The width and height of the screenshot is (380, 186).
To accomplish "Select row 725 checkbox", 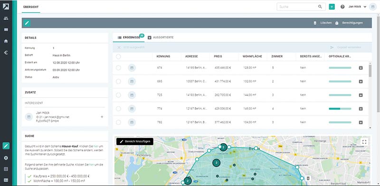I will [118, 95].
